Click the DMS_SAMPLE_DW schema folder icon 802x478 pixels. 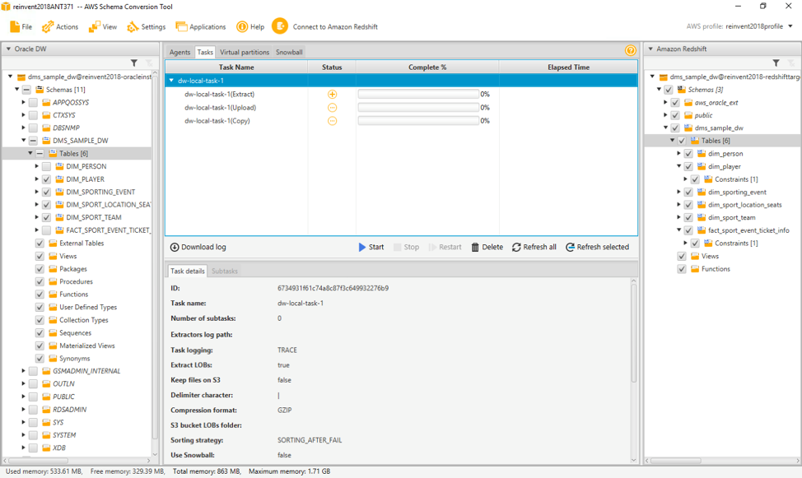pos(46,141)
